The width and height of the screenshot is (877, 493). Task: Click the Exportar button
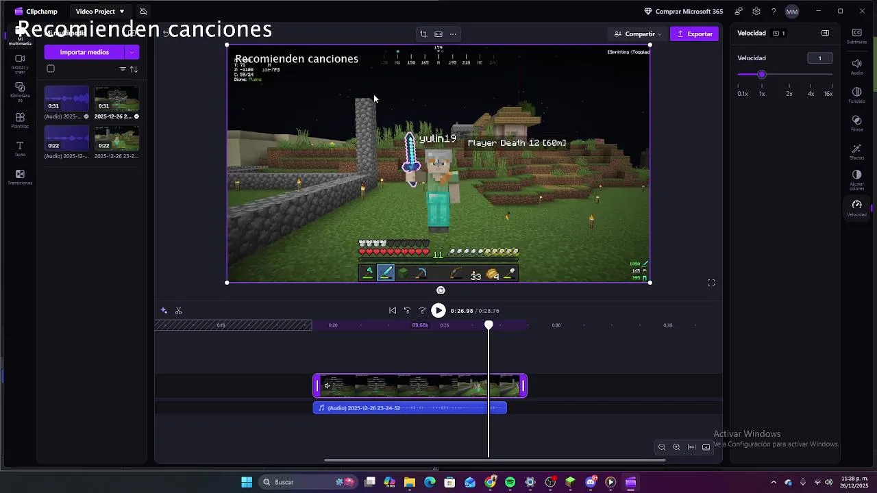pos(694,34)
